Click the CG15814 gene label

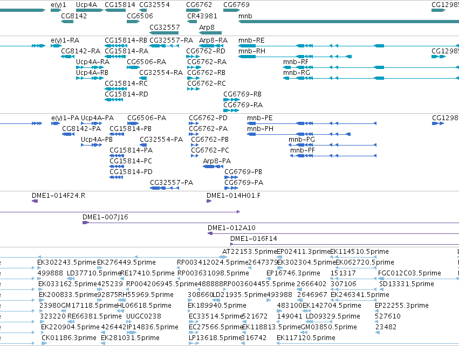click(x=120, y=5)
